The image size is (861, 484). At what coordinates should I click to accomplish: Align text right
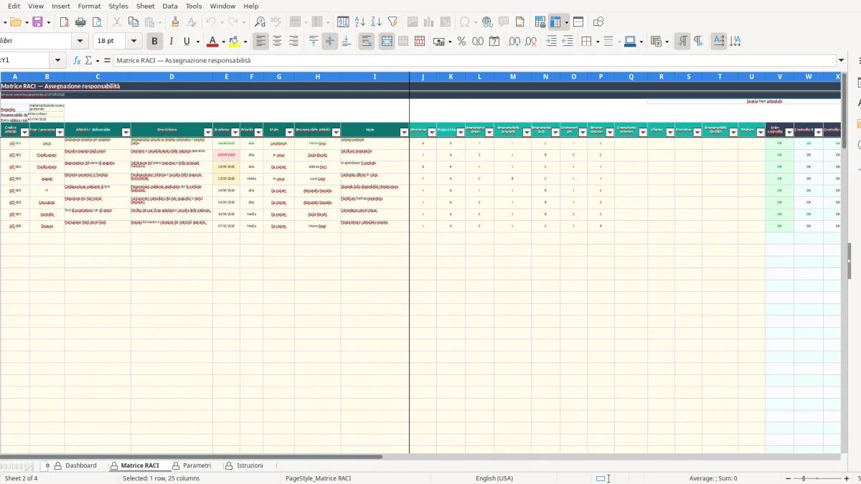[293, 42]
